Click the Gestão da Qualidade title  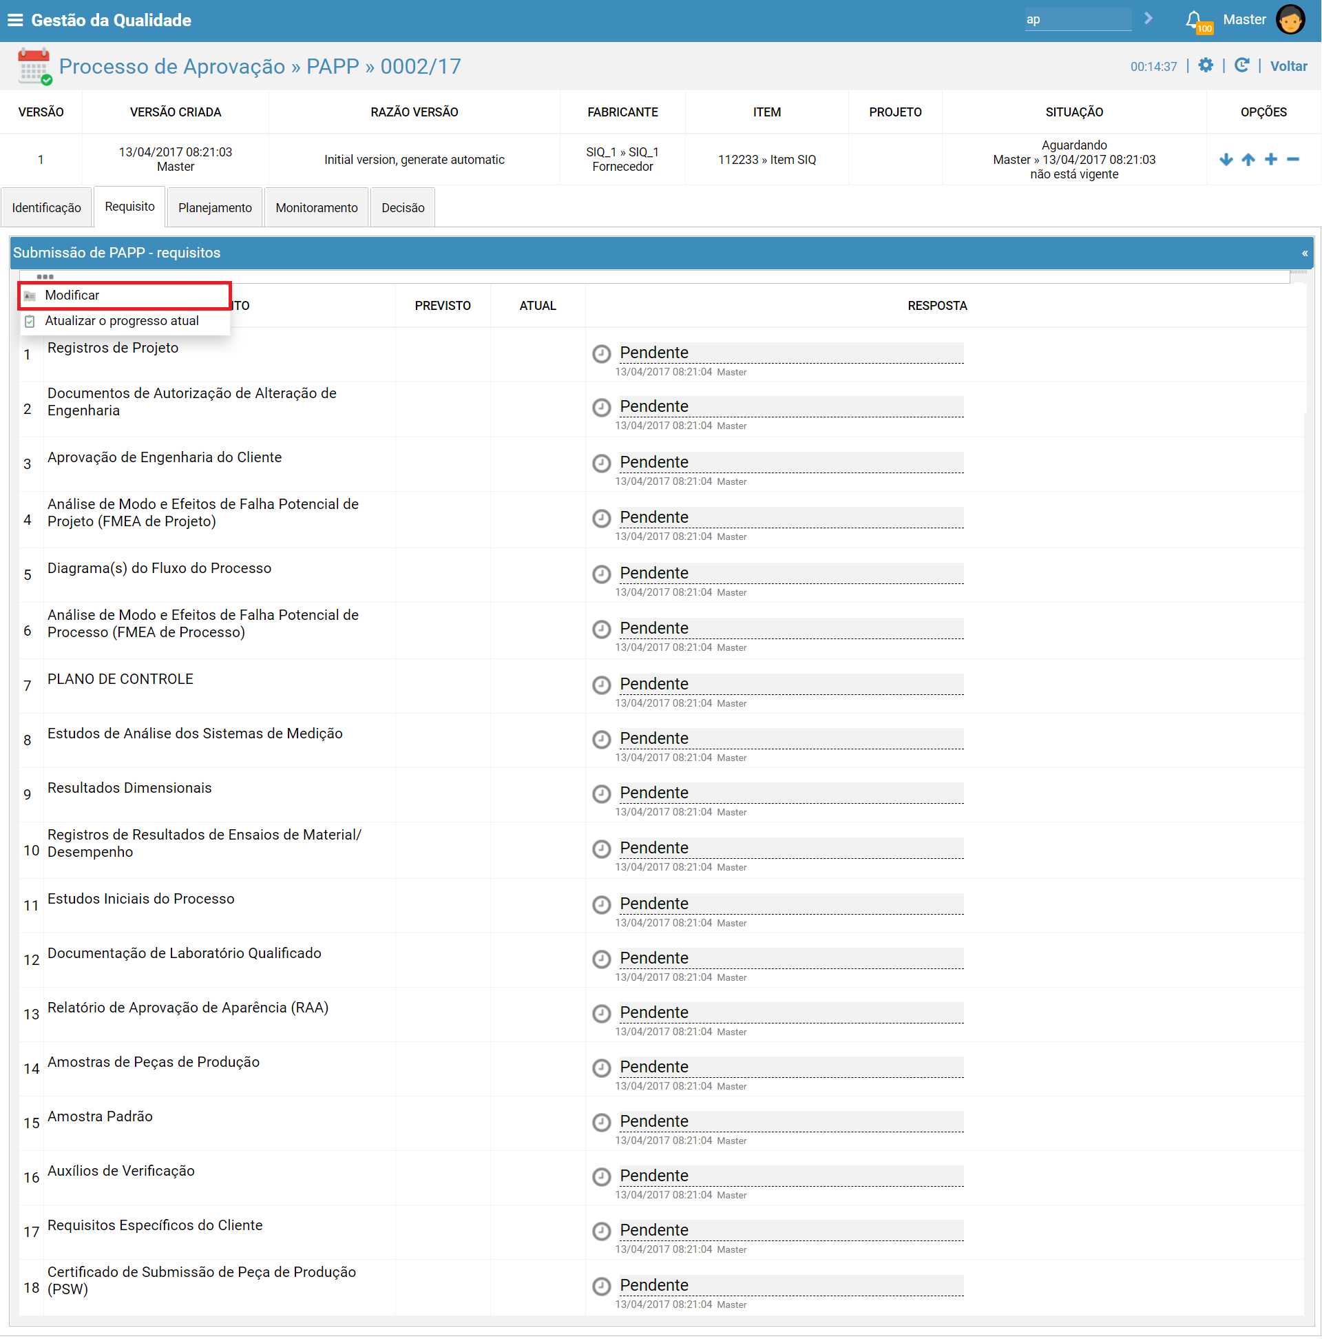111,20
